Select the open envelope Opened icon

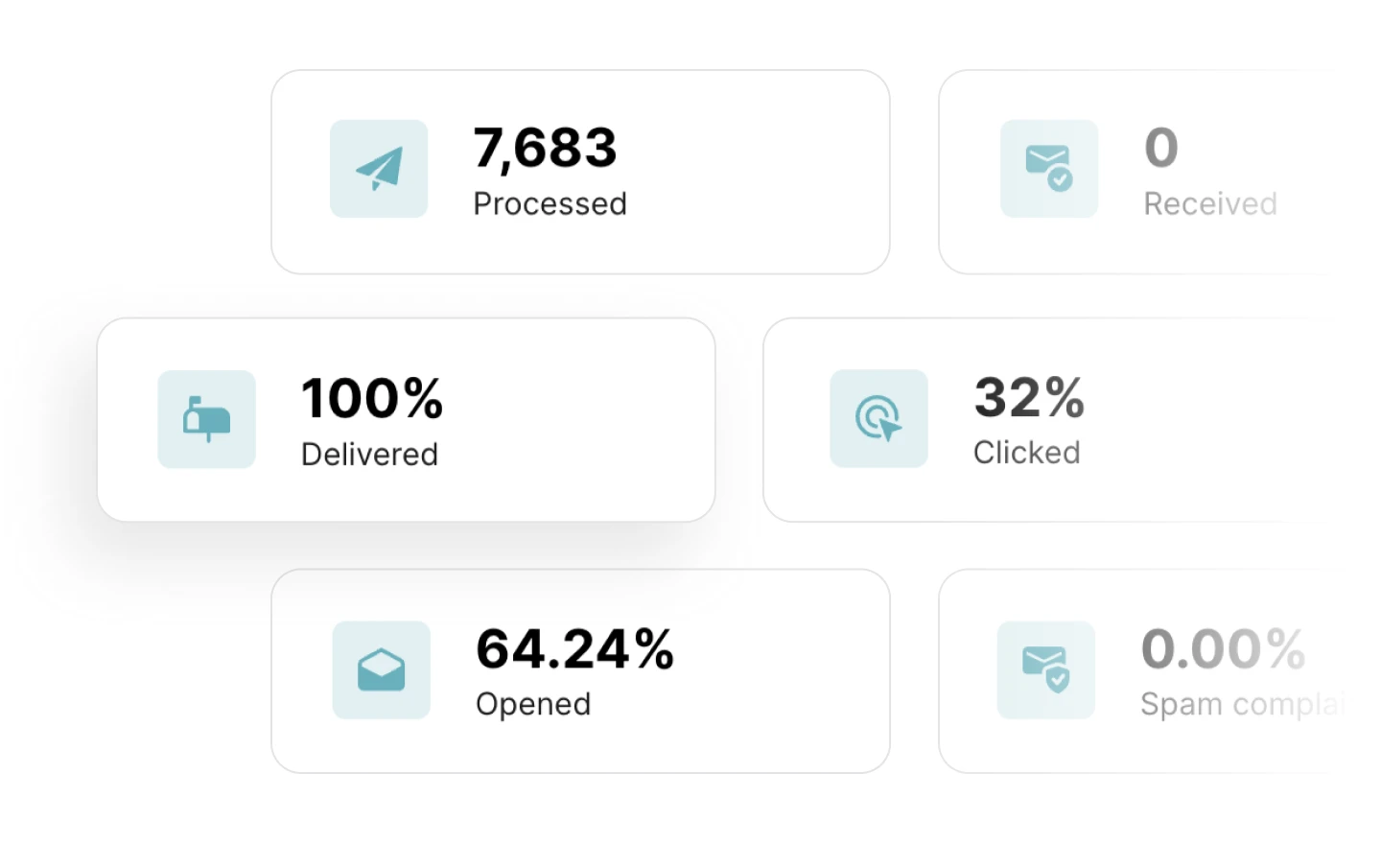381,669
